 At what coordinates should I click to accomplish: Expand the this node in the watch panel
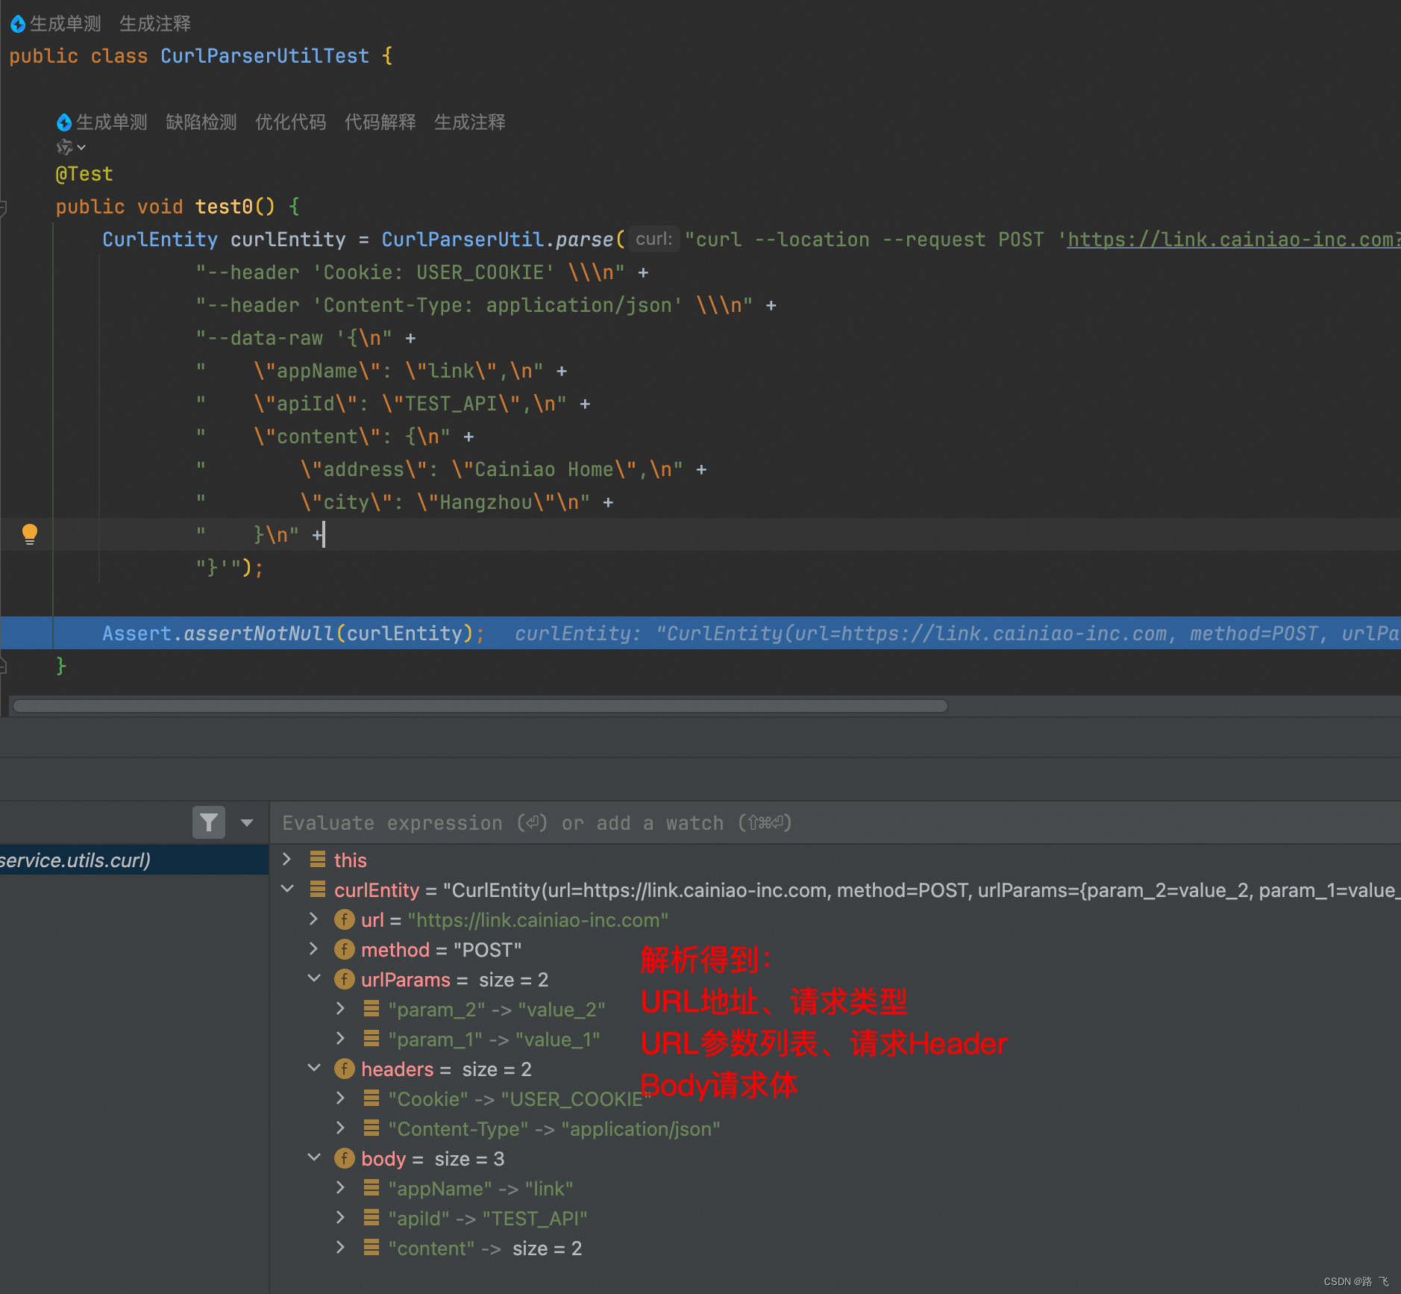click(287, 859)
